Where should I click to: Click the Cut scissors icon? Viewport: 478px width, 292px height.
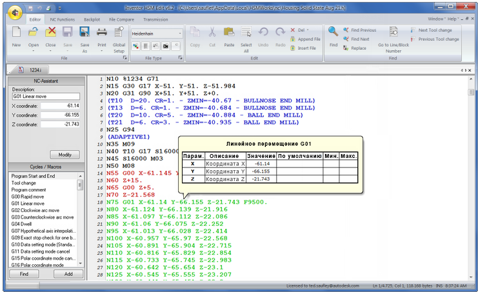point(212,32)
